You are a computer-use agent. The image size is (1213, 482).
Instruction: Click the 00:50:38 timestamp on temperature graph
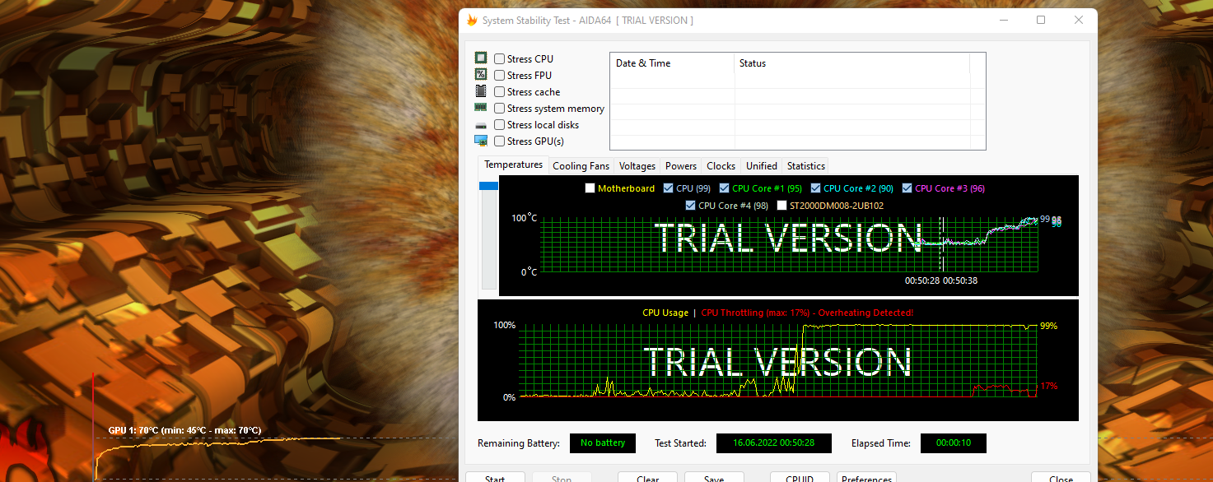[x=960, y=280]
